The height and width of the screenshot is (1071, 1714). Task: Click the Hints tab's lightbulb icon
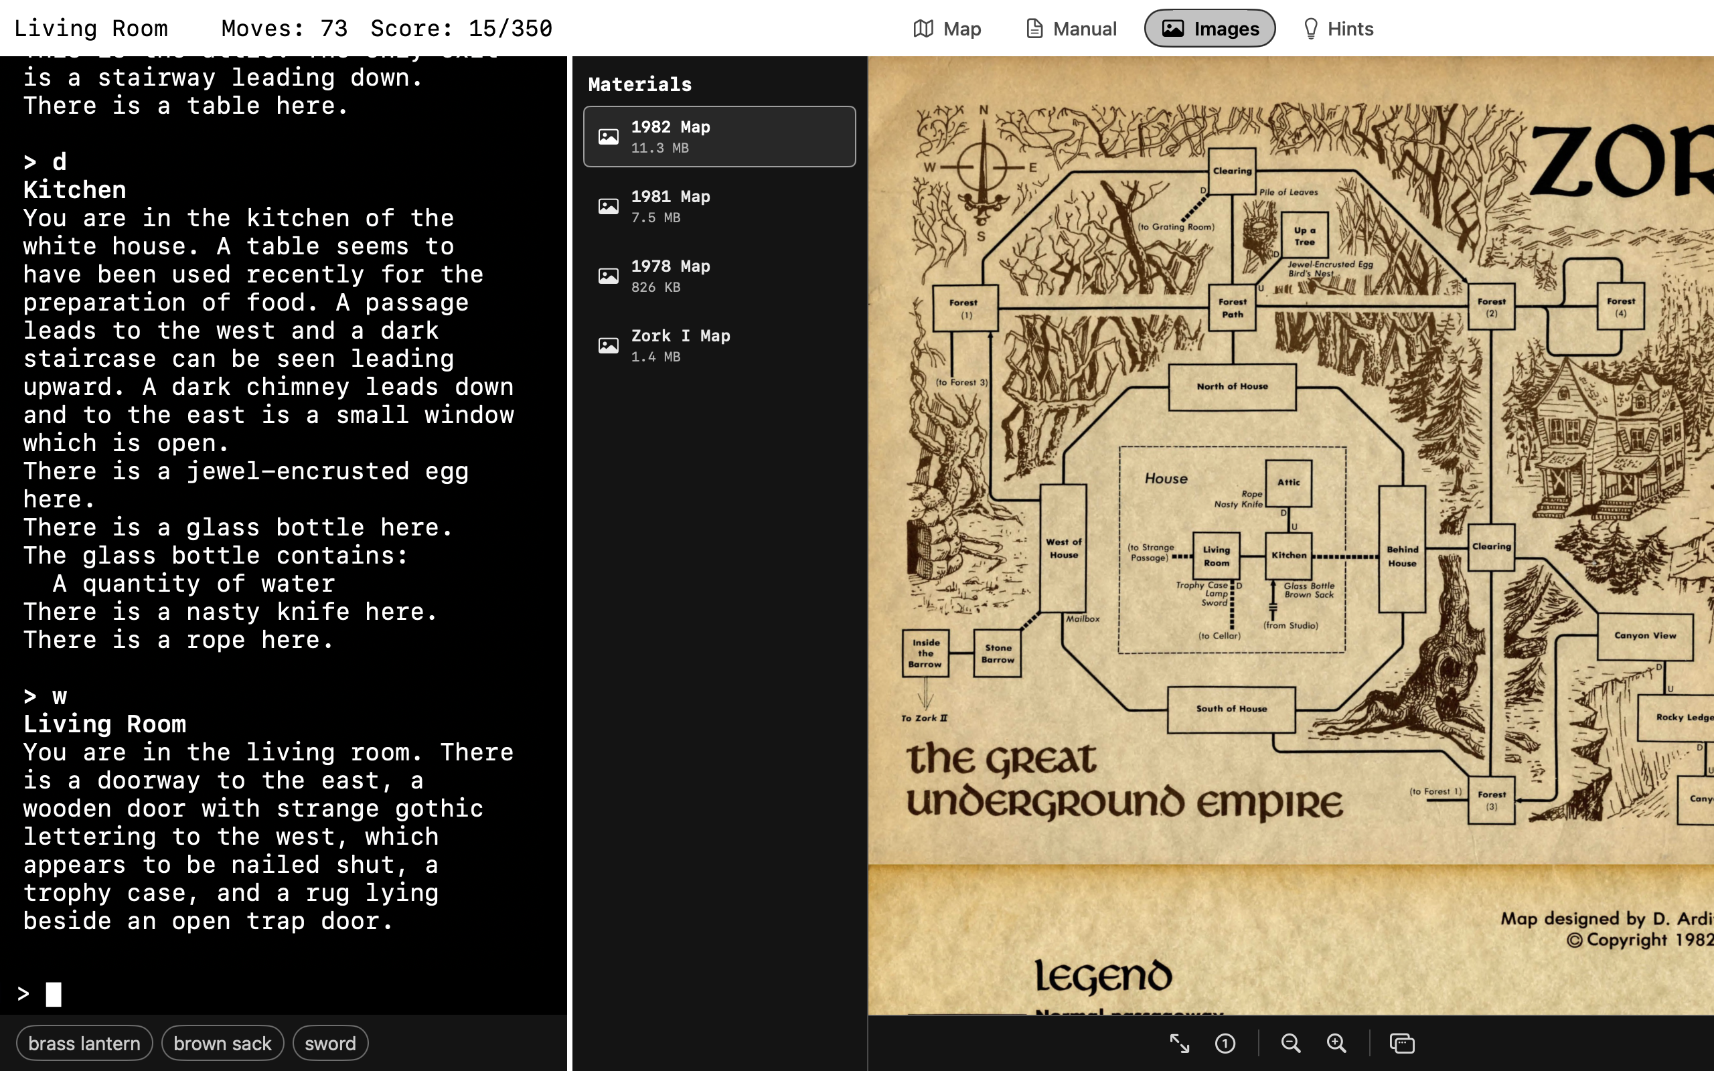pyautogui.click(x=1310, y=28)
